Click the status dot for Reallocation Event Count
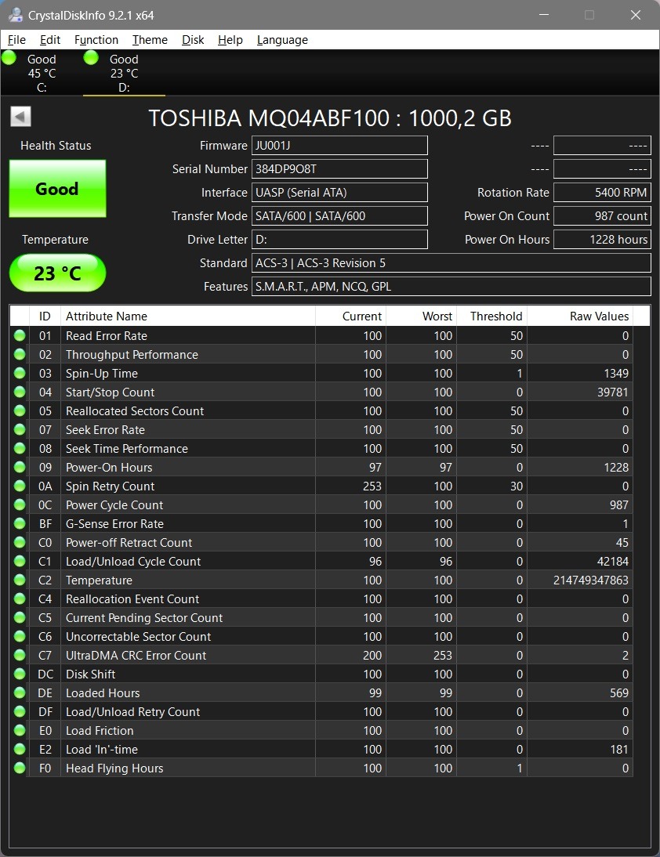This screenshot has width=660, height=857. 20,598
